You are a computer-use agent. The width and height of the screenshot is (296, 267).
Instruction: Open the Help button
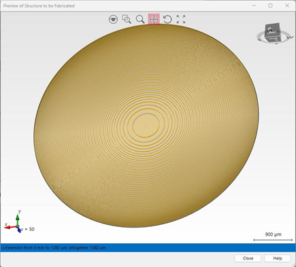[x=278, y=258]
